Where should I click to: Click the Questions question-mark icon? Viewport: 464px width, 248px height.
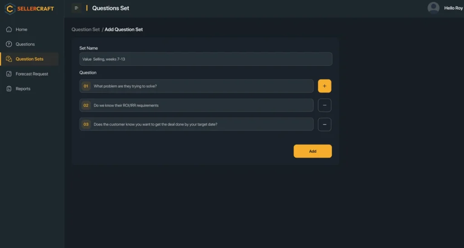(9, 44)
